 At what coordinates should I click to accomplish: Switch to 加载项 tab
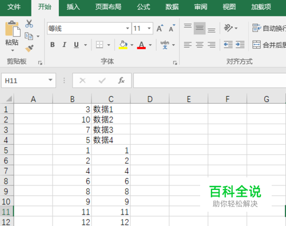(261, 7)
